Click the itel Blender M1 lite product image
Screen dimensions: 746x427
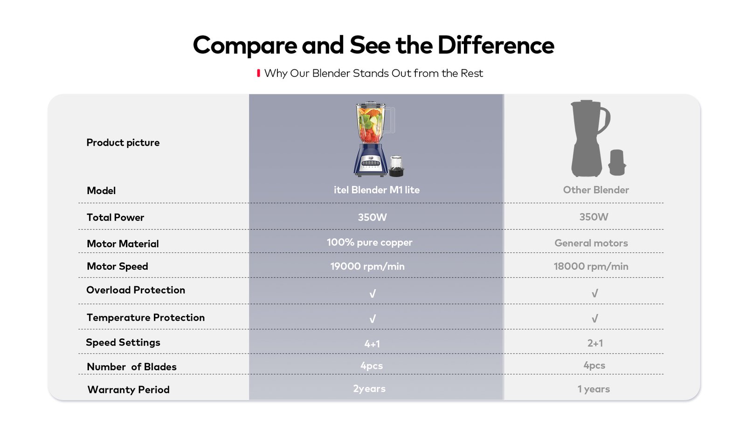coord(378,139)
